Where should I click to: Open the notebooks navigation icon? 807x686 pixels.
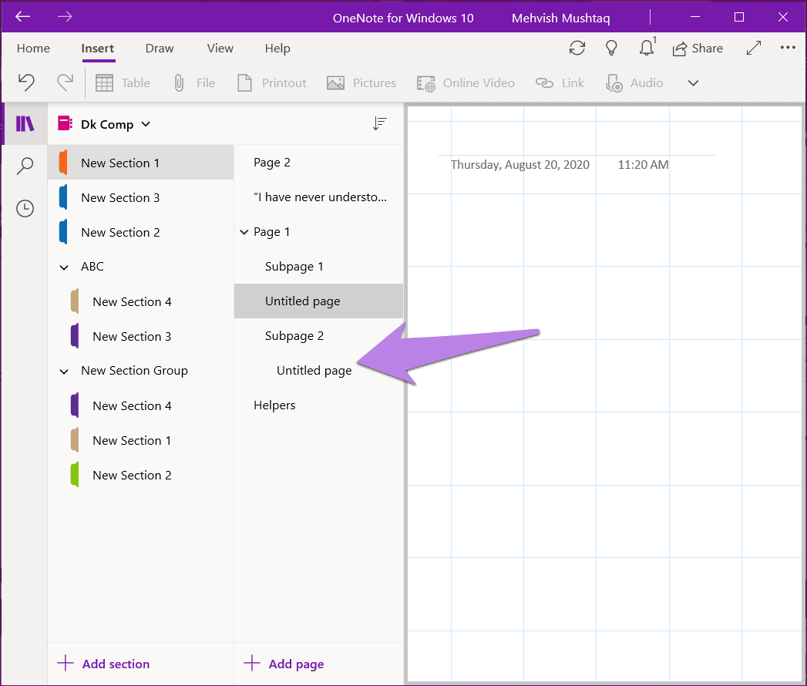[25, 124]
